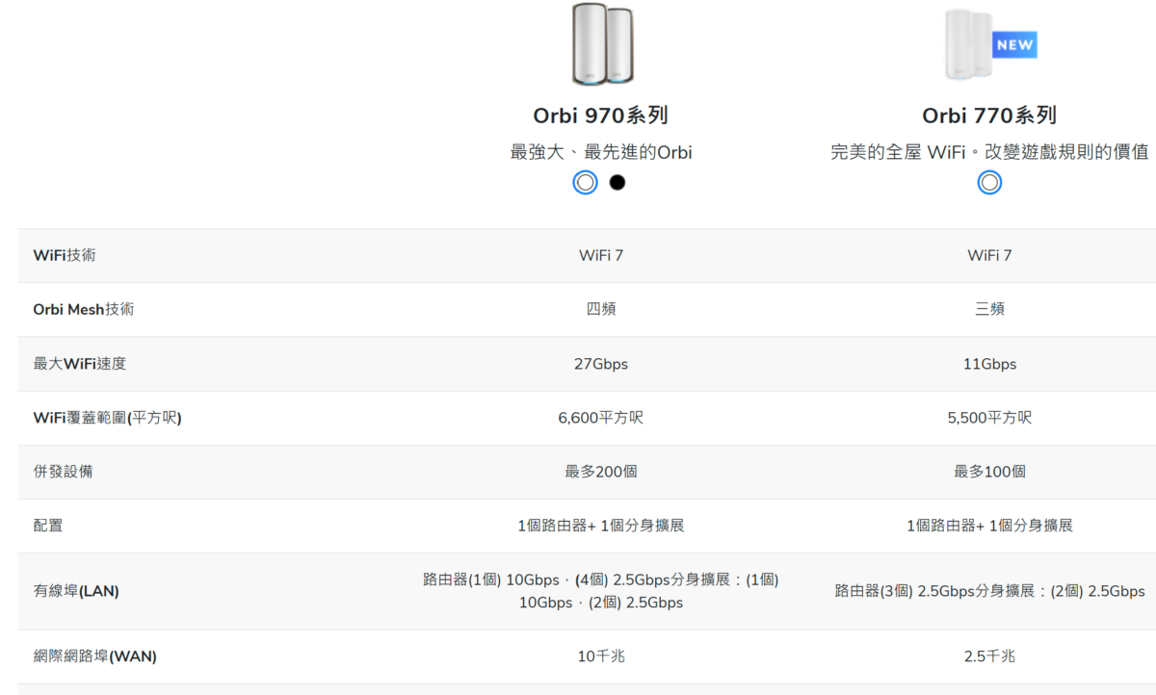Click the 最大WiFi速度 row label
The width and height of the screenshot is (1156, 695).
tap(80, 364)
